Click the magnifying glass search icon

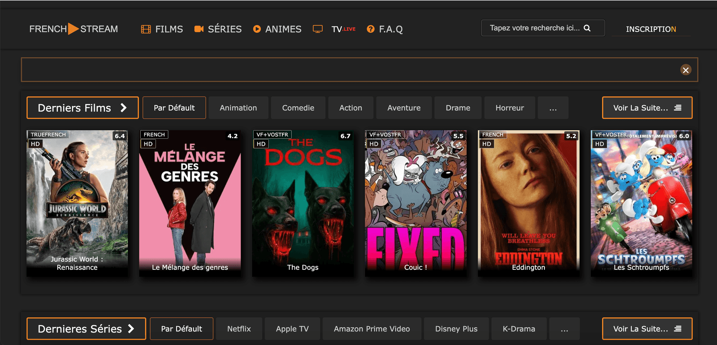pyautogui.click(x=587, y=28)
